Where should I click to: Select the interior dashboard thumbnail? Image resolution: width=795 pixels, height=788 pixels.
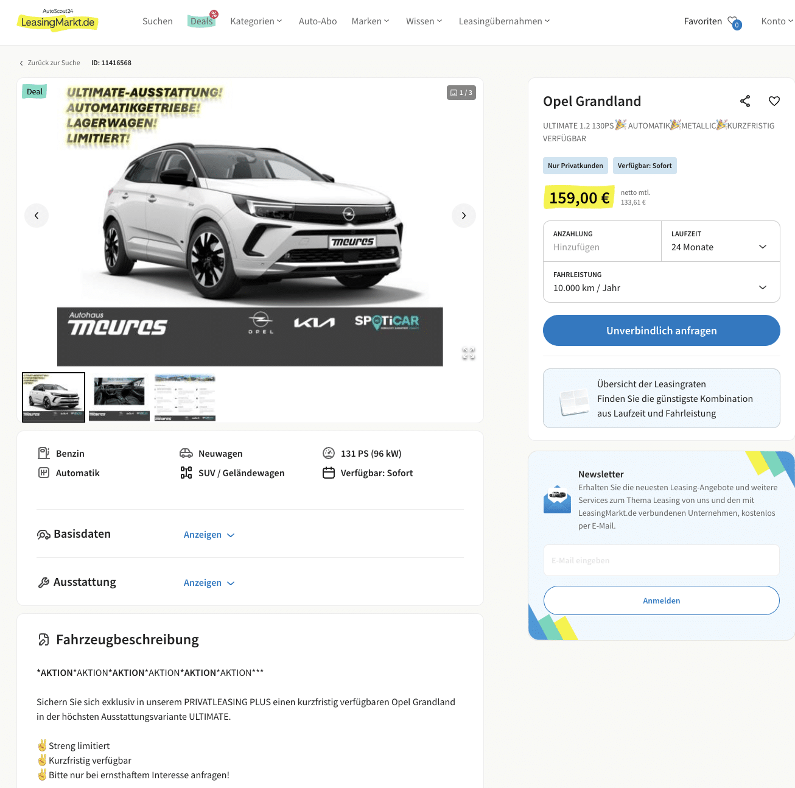[x=119, y=397]
